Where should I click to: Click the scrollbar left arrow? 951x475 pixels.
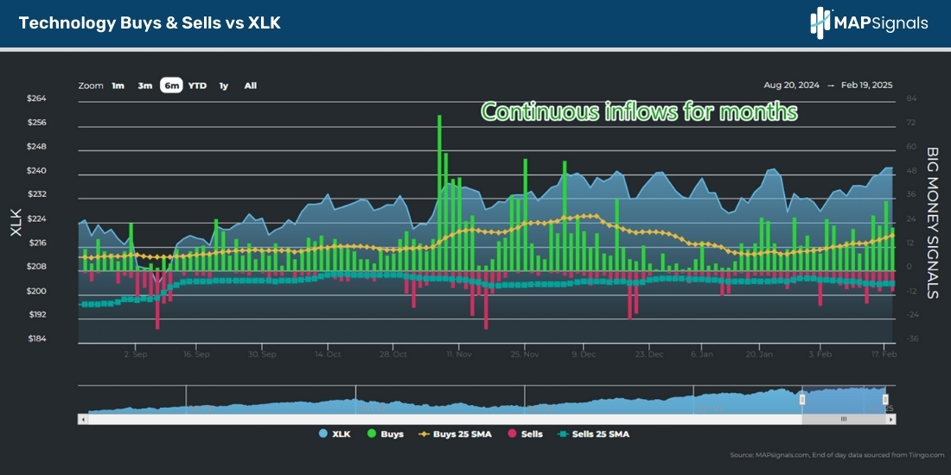(x=82, y=419)
